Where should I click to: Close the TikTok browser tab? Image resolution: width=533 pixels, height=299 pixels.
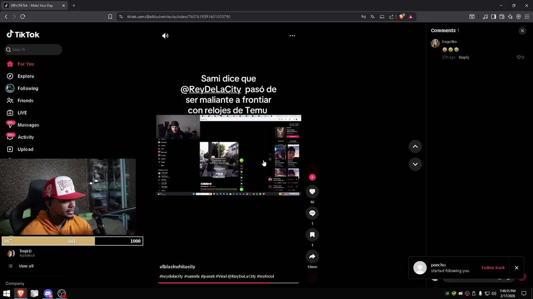pyautogui.click(x=63, y=5)
